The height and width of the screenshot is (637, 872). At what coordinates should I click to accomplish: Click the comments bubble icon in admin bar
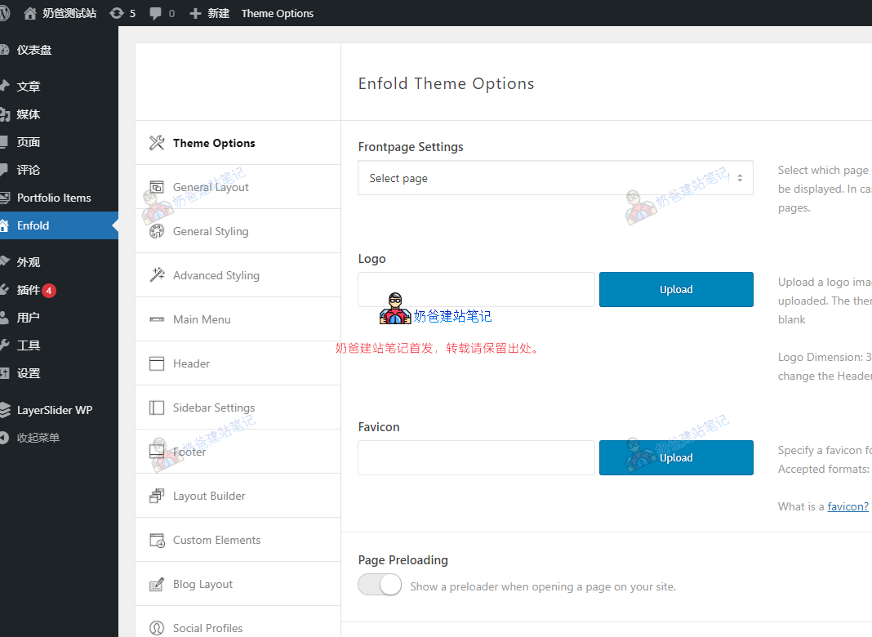tap(155, 13)
